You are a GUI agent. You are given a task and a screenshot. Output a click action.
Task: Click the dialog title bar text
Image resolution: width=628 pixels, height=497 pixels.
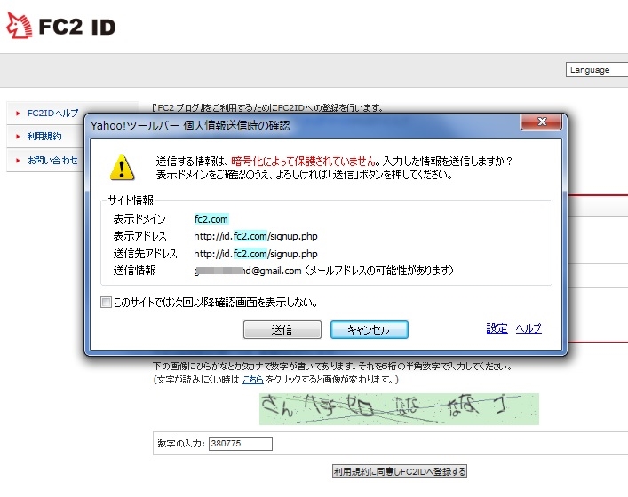(x=190, y=126)
